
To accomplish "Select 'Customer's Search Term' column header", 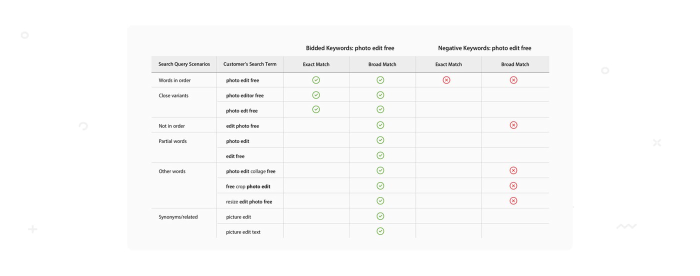I will (x=250, y=64).
